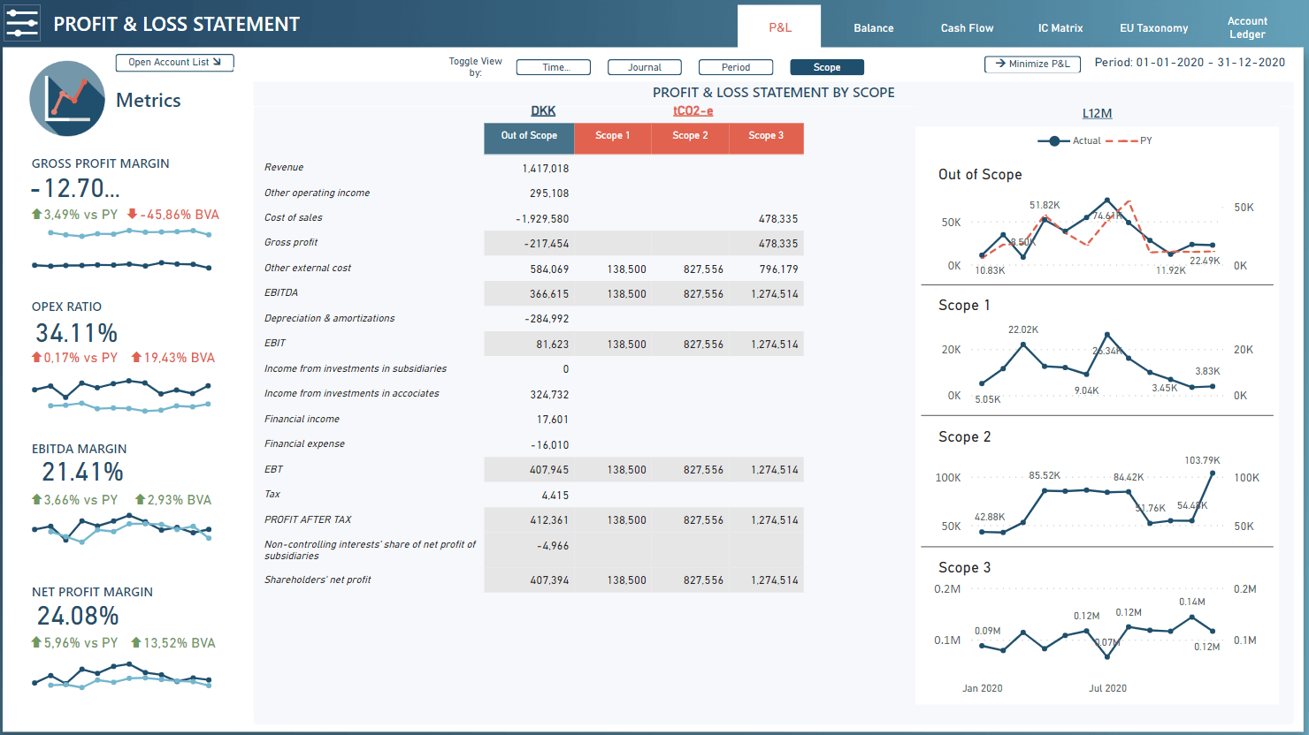The width and height of the screenshot is (1309, 735).
Task: Toggle view by Journal
Action: tap(644, 67)
